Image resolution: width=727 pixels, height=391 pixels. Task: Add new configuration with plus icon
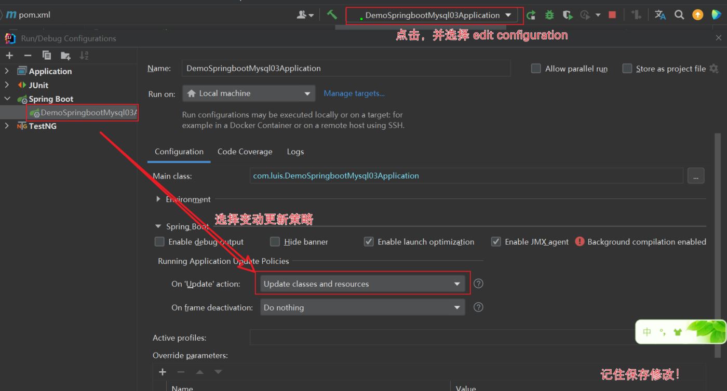(9, 55)
